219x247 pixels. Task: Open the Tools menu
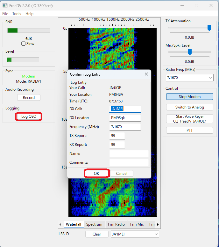[x=17, y=14]
